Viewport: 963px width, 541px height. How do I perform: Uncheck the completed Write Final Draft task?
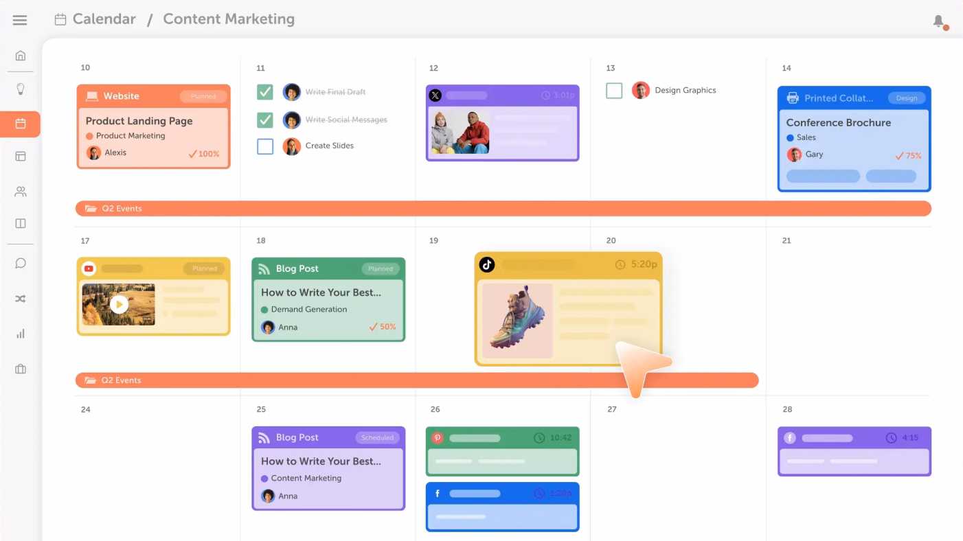click(x=264, y=91)
